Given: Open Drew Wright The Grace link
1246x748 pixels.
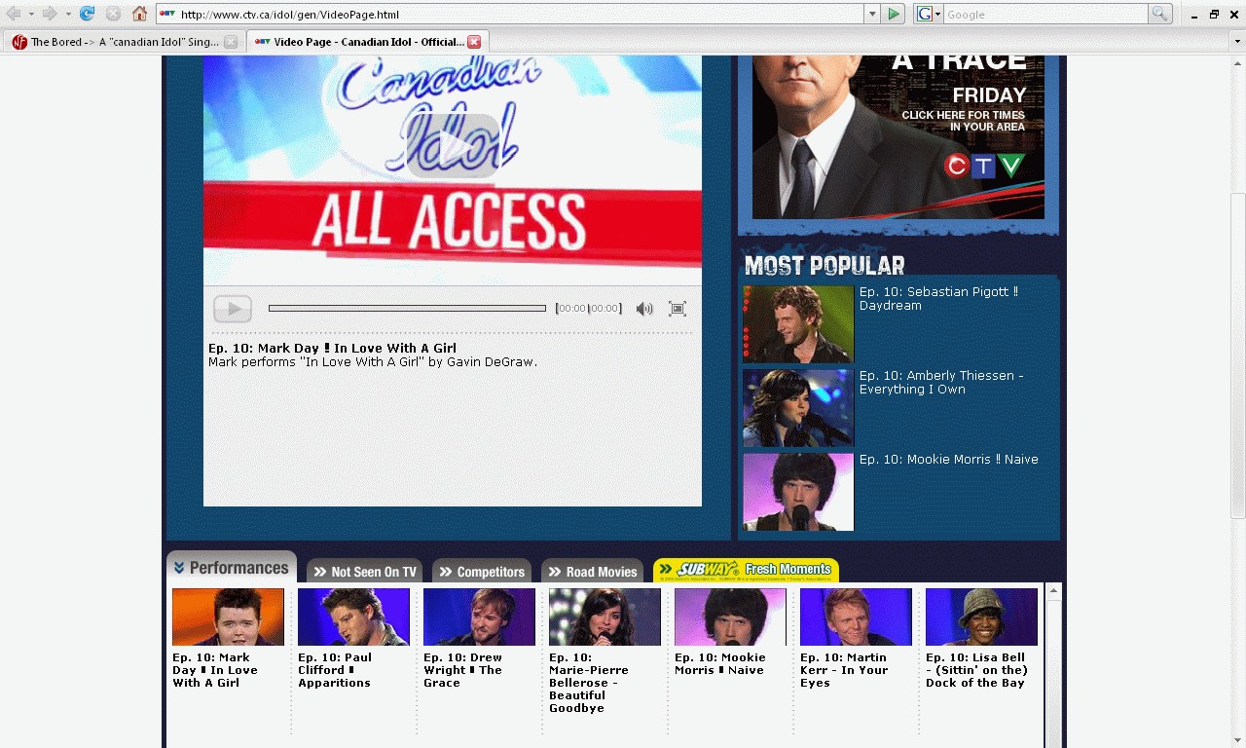Looking at the screenshot, I should tap(462, 670).
